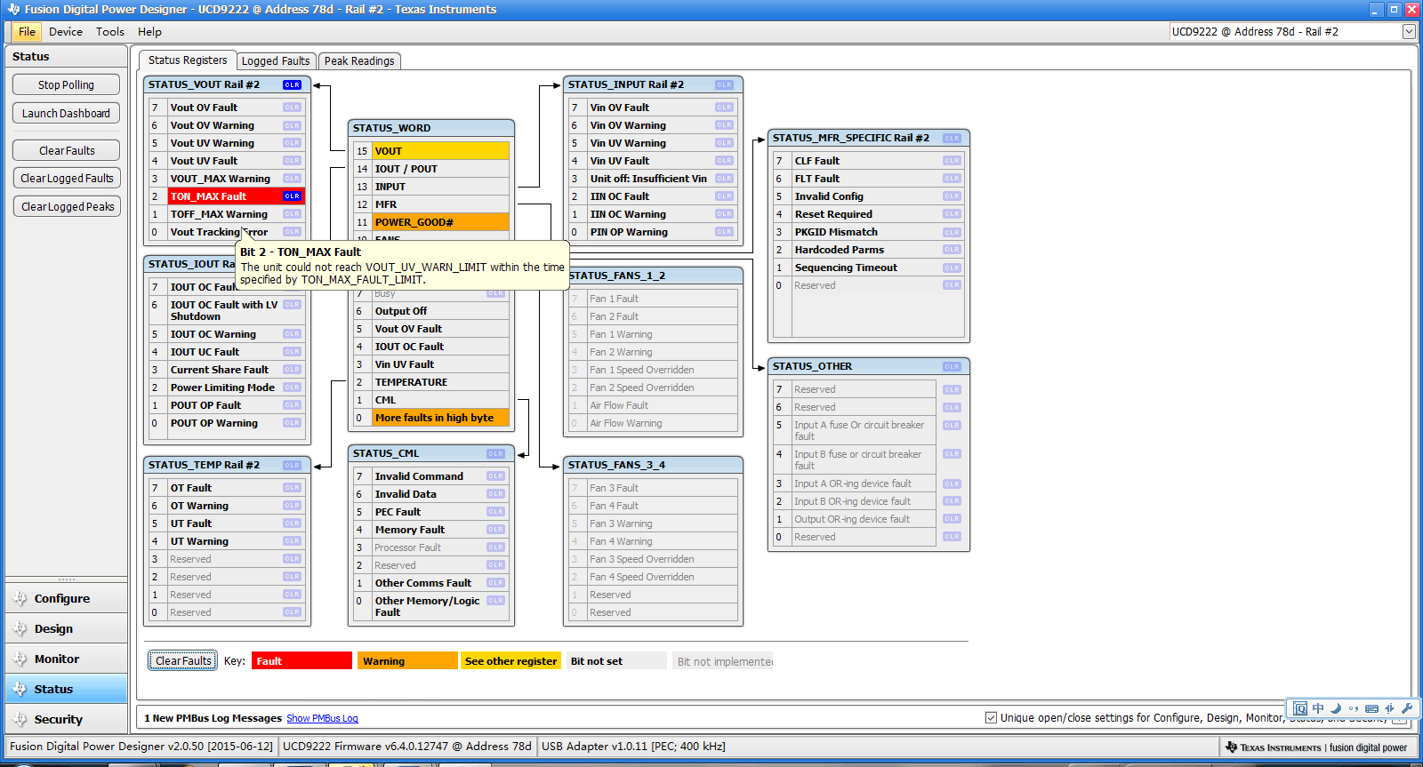Go to the Configure section
The height and width of the screenshot is (767, 1423).
click(x=66, y=599)
